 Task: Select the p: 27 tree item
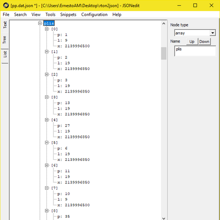(x=64, y=126)
